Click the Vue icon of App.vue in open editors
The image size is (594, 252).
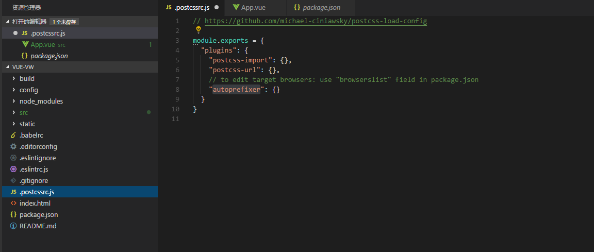click(x=26, y=44)
